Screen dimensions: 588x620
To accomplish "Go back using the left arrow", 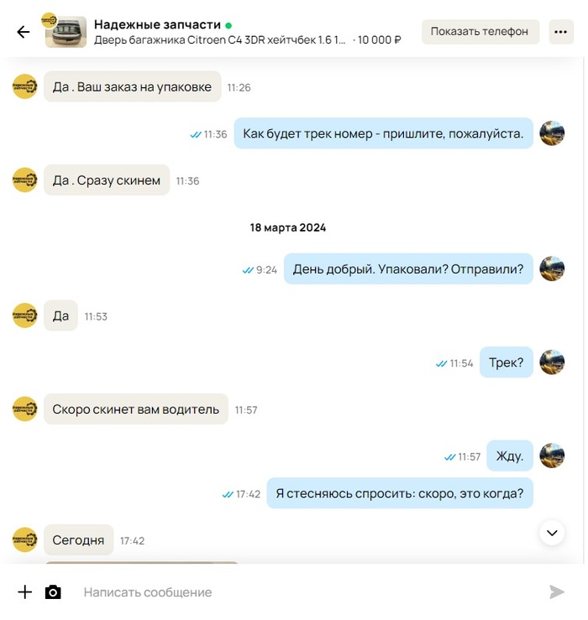I will (23, 32).
